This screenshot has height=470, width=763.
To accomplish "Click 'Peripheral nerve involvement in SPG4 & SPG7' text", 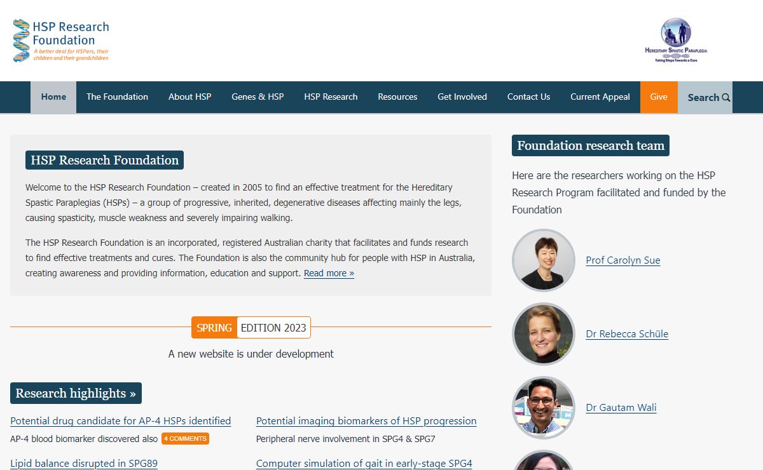I will click(x=346, y=439).
